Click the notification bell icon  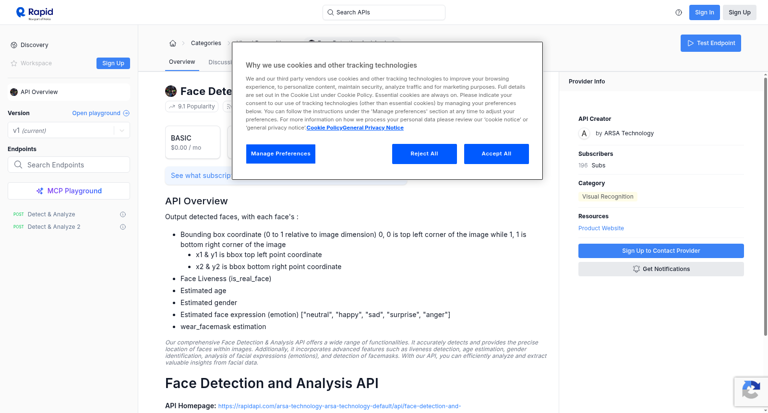[636, 269]
